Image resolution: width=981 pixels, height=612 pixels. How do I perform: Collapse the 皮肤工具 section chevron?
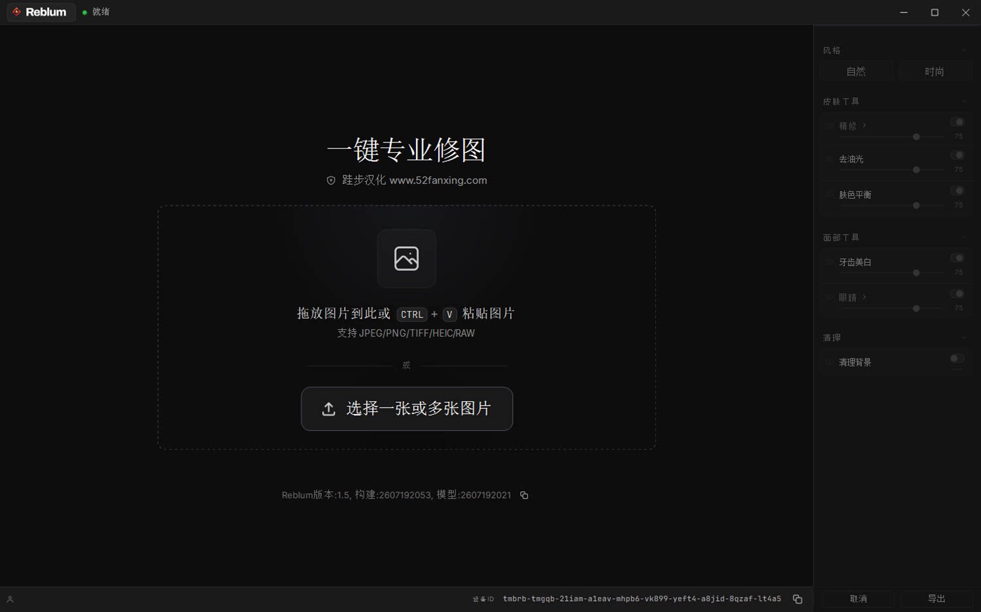[964, 101]
